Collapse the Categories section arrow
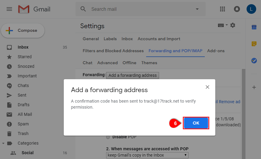The height and width of the screenshot is (159, 261). click(x=3, y=143)
